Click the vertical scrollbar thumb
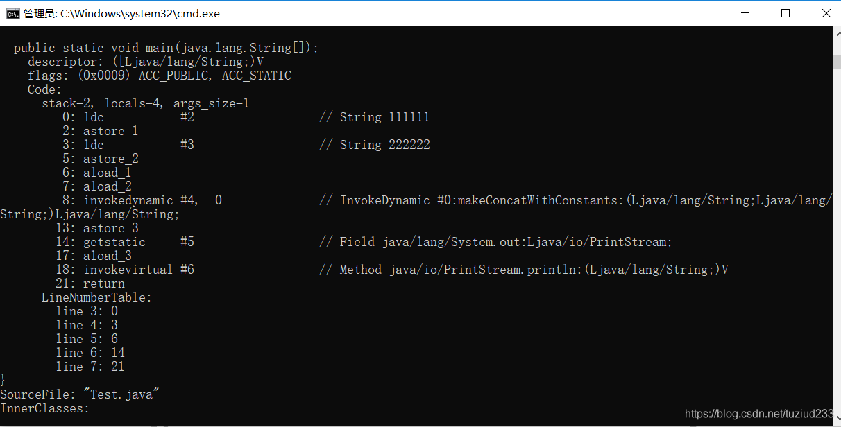 click(x=837, y=61)
